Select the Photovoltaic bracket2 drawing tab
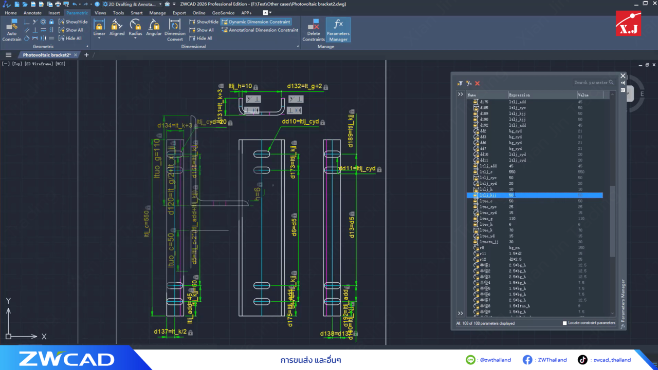 click(x=47, y=55)
